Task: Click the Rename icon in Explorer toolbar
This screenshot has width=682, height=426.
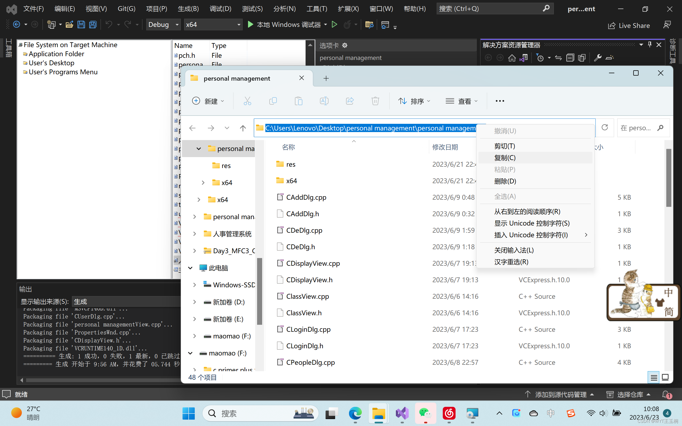Action: (324, 101)
